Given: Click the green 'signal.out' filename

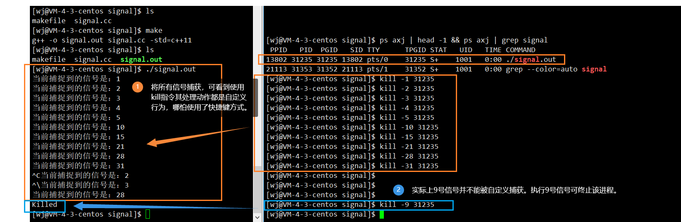Looking at the screenshot, I should (x=141, y=59).
